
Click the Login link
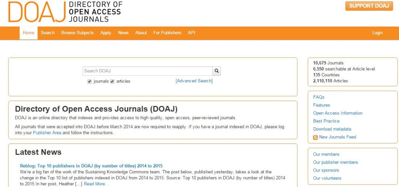click(377, 33)
